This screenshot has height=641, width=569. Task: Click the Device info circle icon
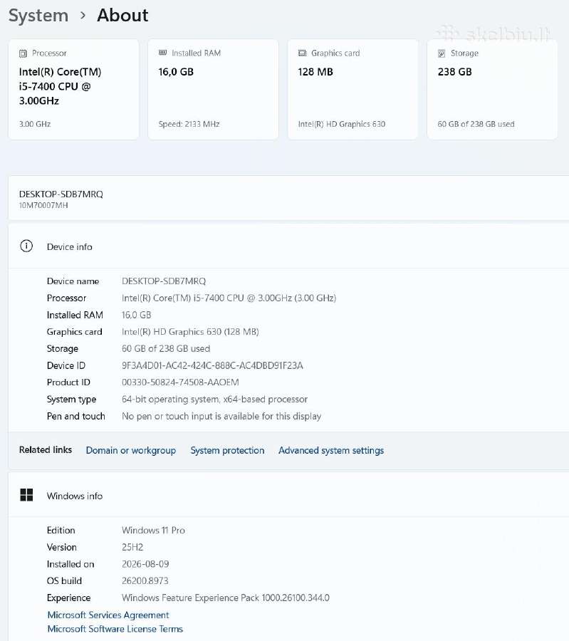[26, 246]
